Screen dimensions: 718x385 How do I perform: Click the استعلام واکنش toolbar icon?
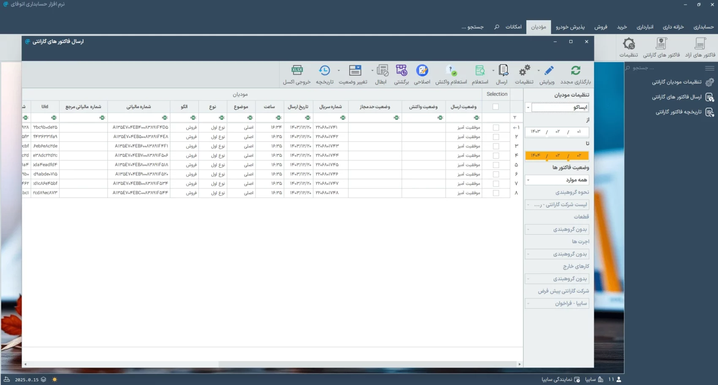[x=451, y=70]
